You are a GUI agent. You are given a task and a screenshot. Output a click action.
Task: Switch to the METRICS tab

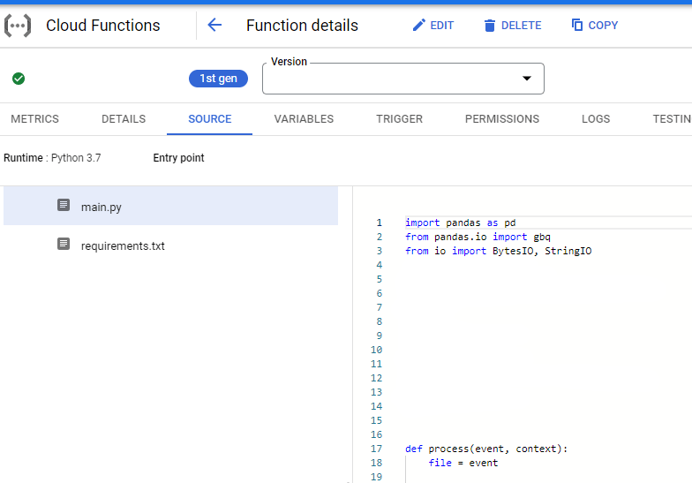tap(35, 118)
